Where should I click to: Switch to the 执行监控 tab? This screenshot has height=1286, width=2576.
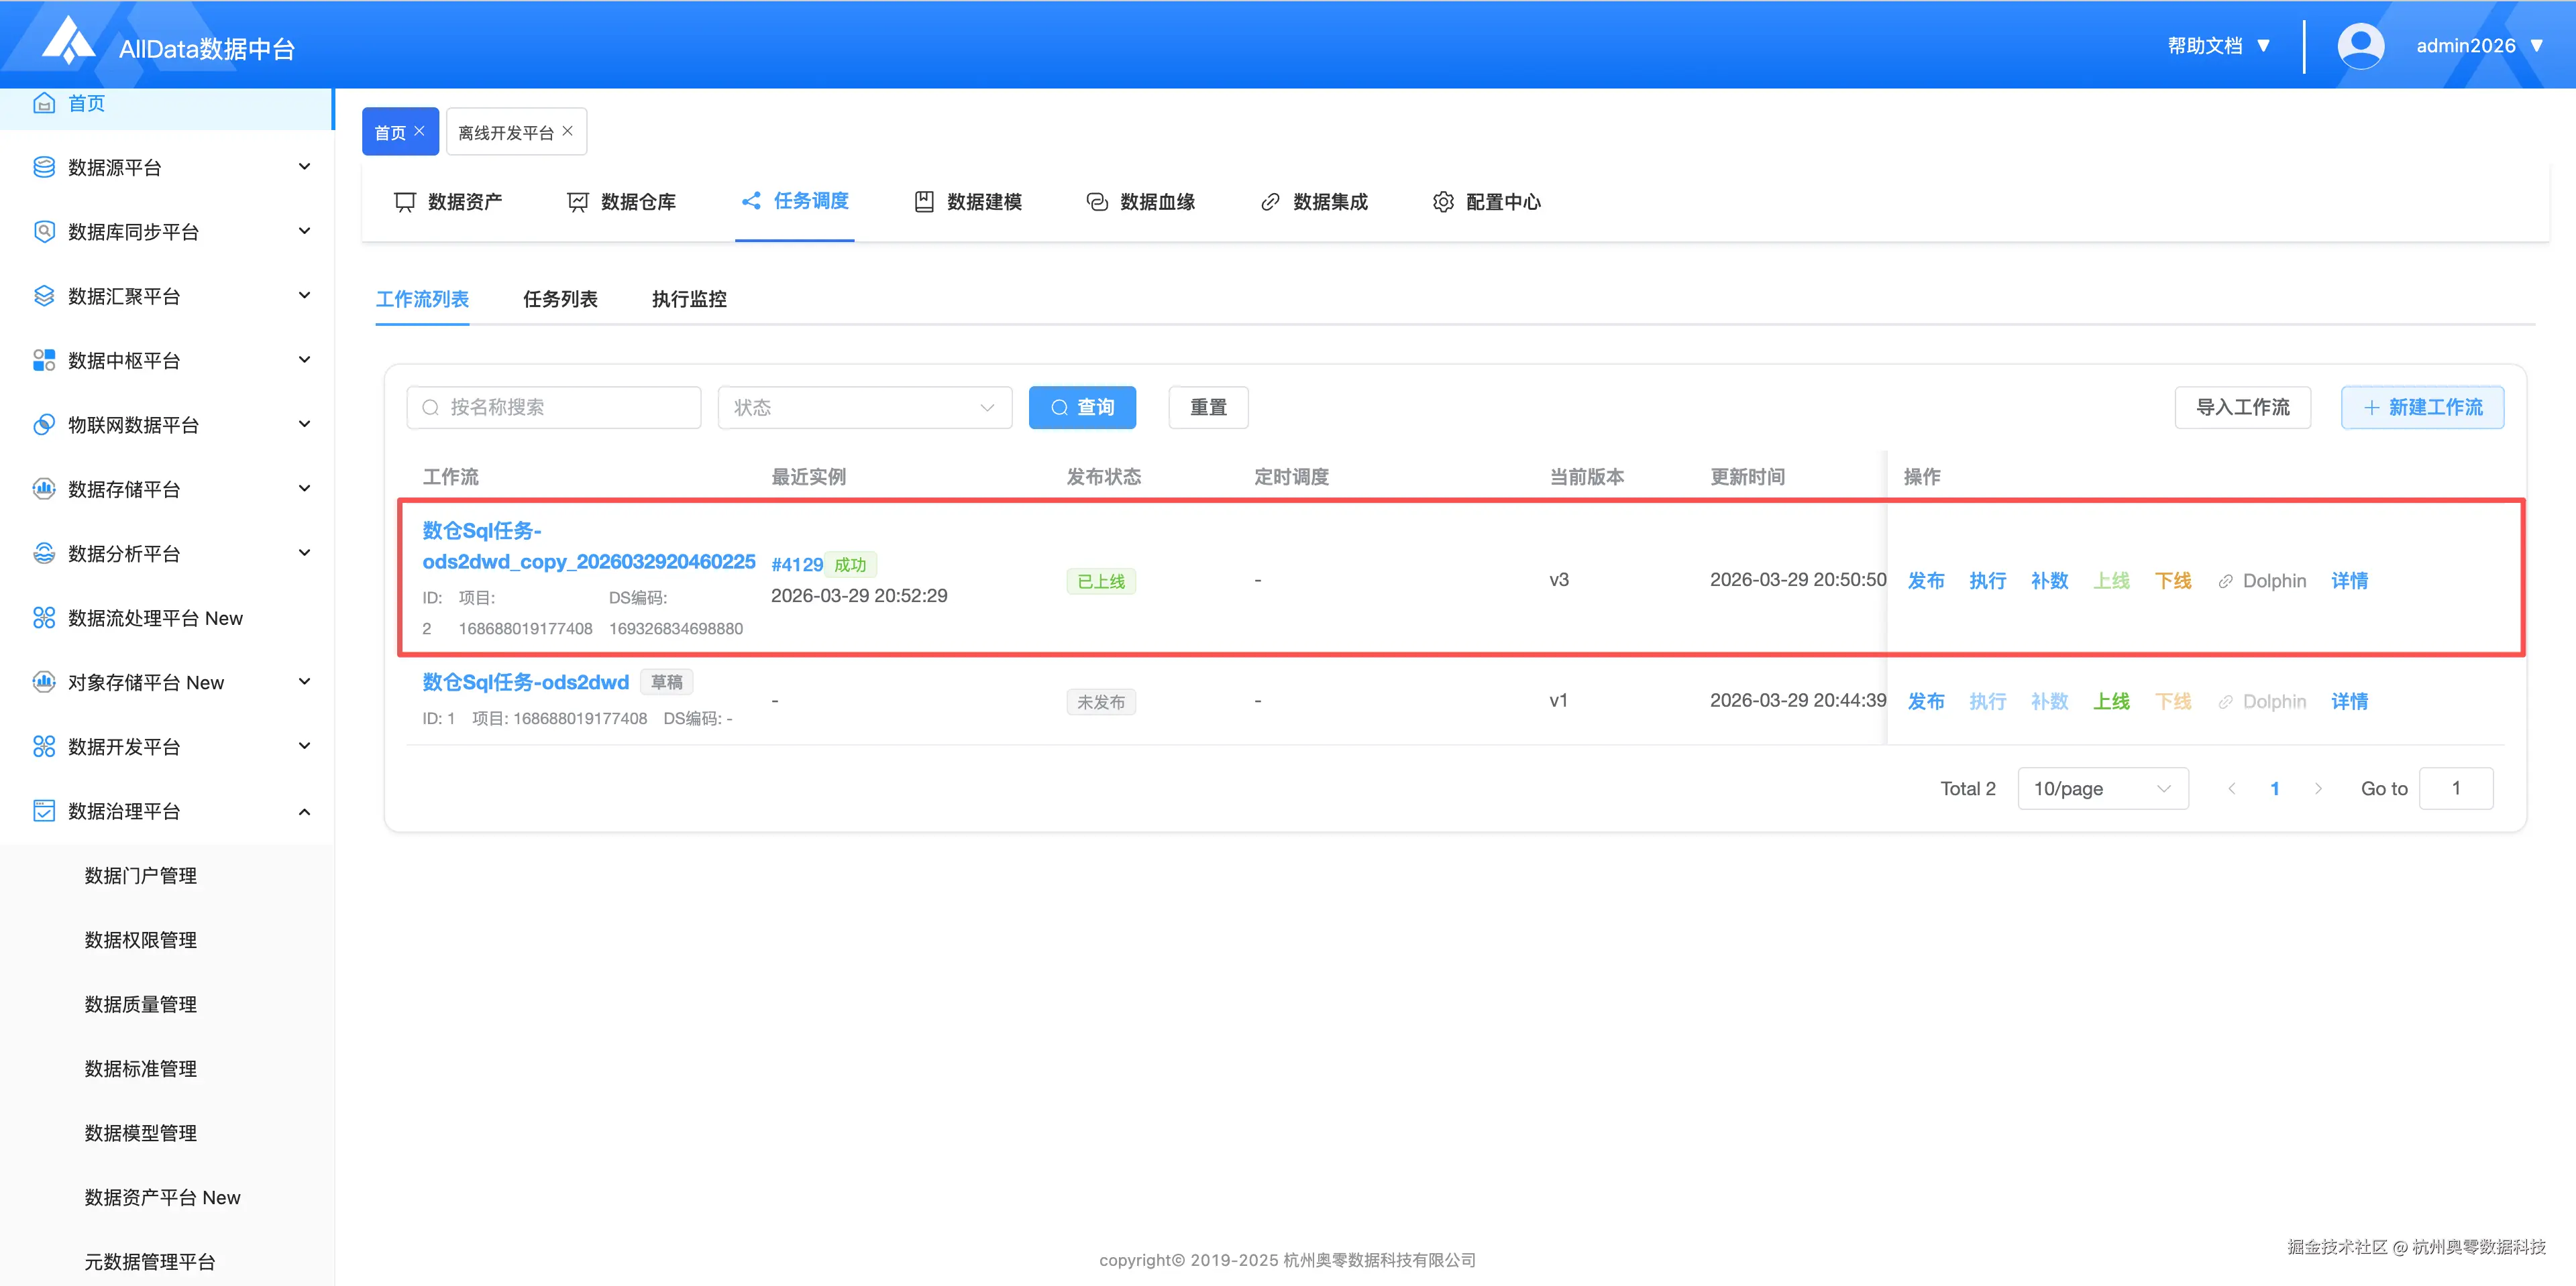point(689,299)
